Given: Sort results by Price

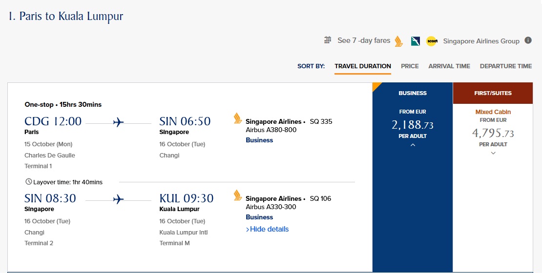Looking at the screenshot, I should click(410, 66).
